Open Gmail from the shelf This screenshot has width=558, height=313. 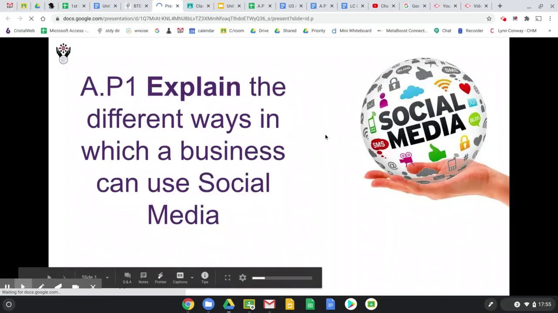tap(269, 304)
